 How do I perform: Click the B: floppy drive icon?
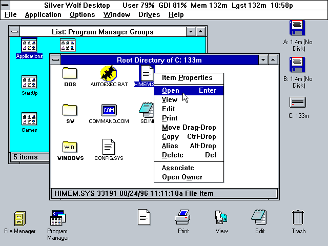point(297,65)
